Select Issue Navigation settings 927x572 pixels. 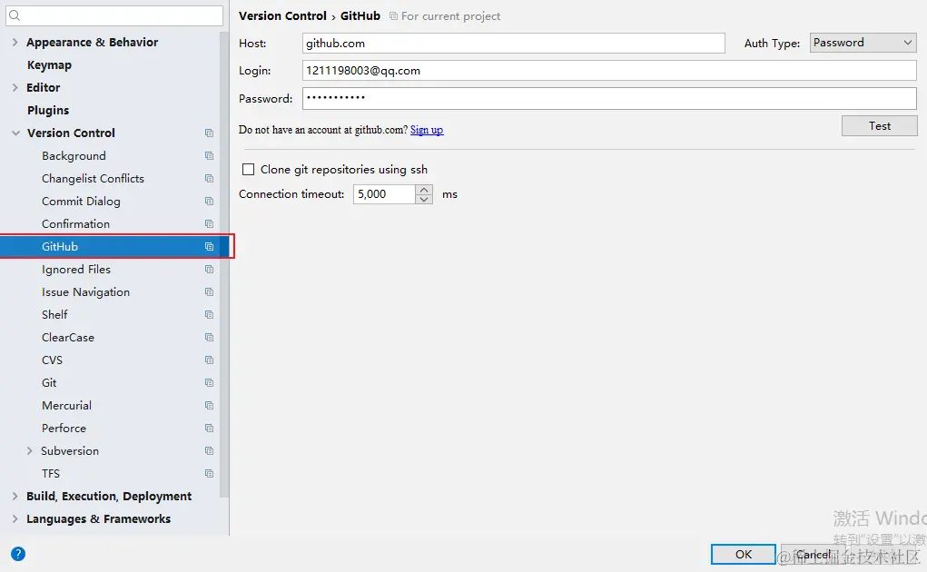tap(85, 292)
